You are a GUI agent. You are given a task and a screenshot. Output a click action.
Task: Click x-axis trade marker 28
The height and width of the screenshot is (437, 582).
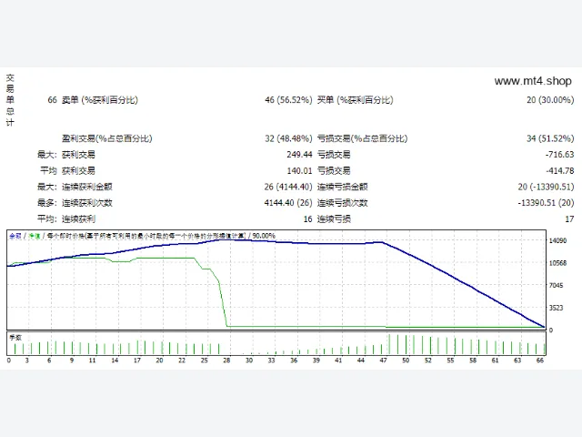(x=226, y=361)
